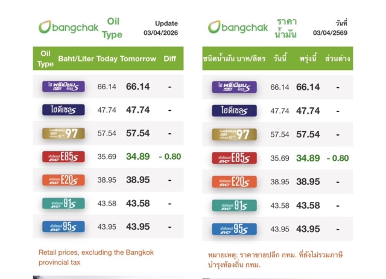Select the orange E20 S badge in English table

click(x=63, y=181)
